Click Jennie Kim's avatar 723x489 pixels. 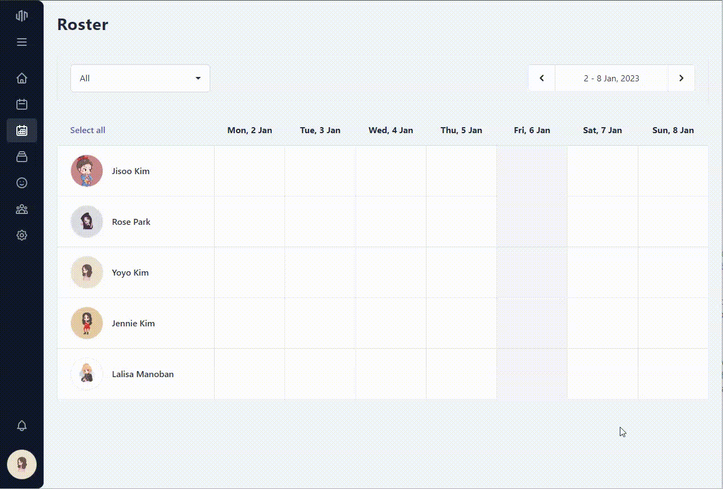87,323
